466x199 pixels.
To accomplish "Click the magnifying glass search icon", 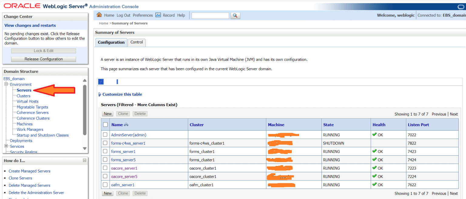I will (x=235, y=15).
